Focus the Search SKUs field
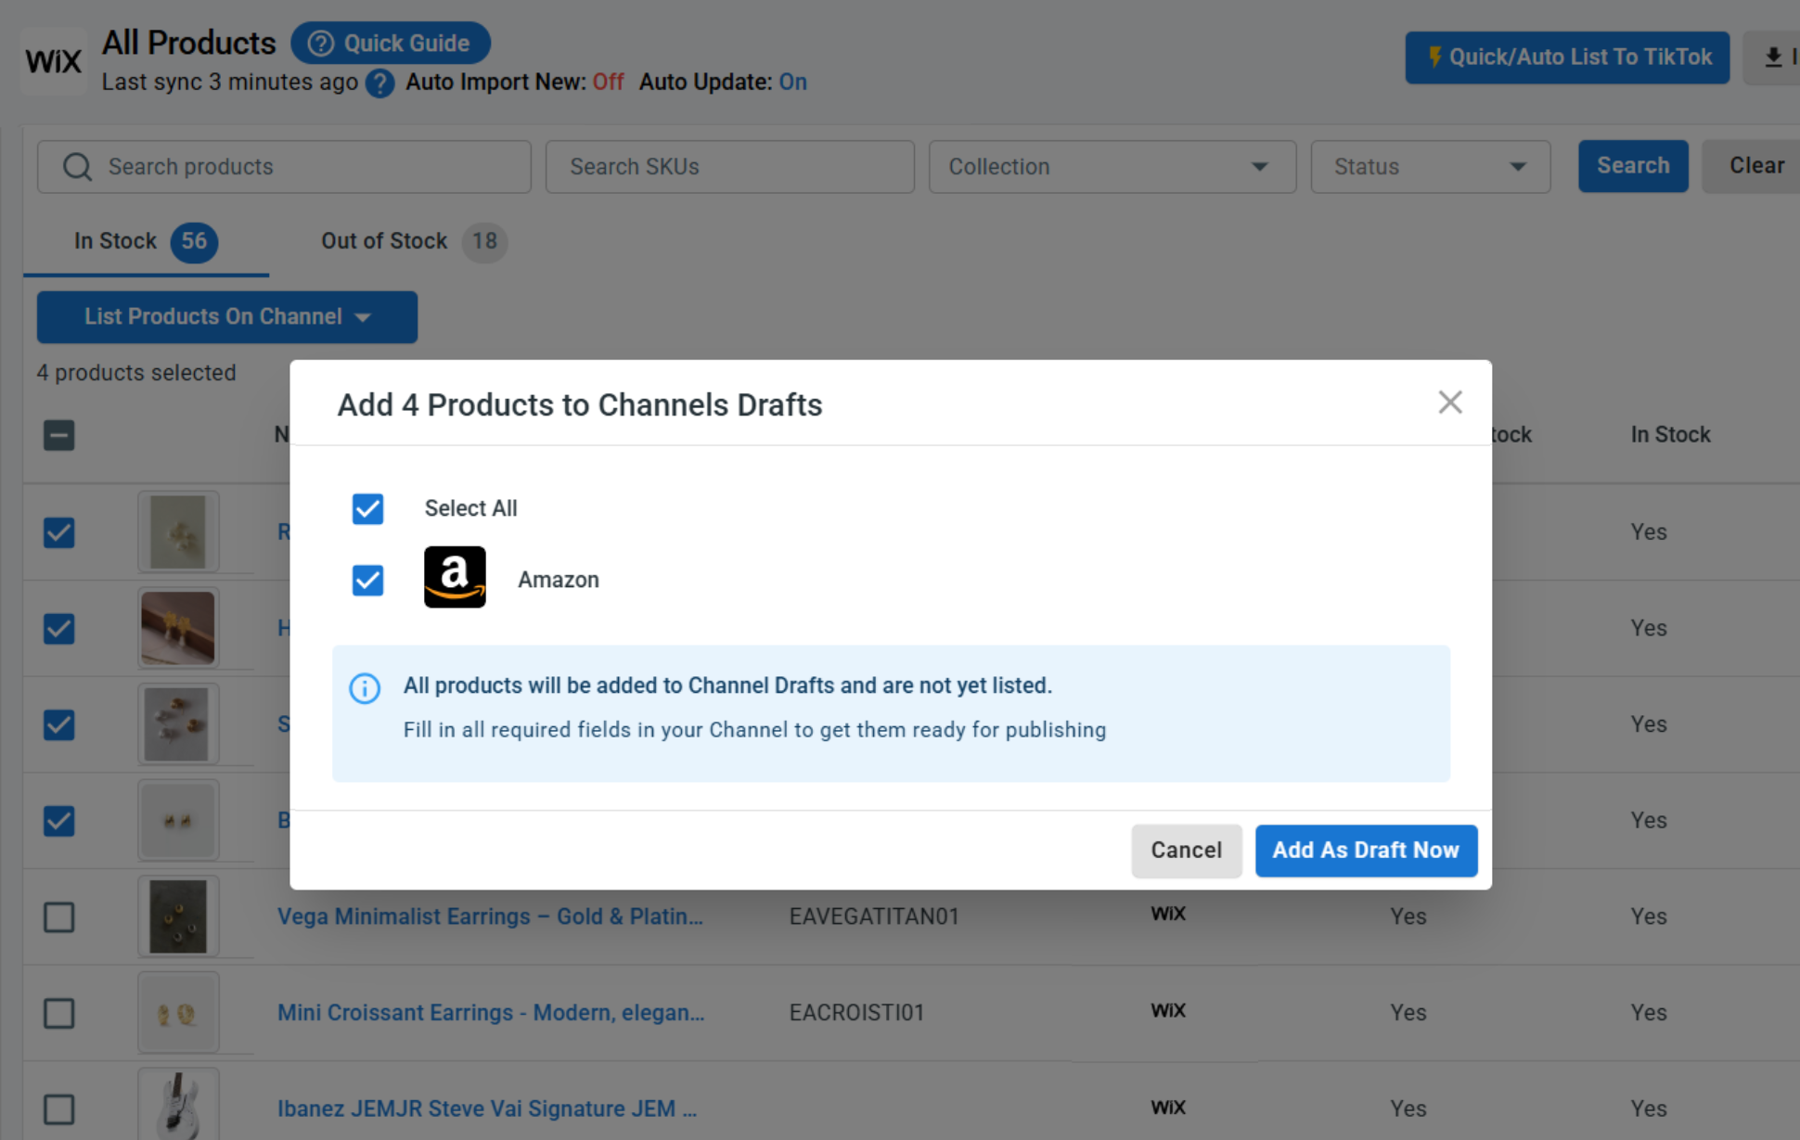Screen dimensions: 1800x1140 tap(729, 167)
